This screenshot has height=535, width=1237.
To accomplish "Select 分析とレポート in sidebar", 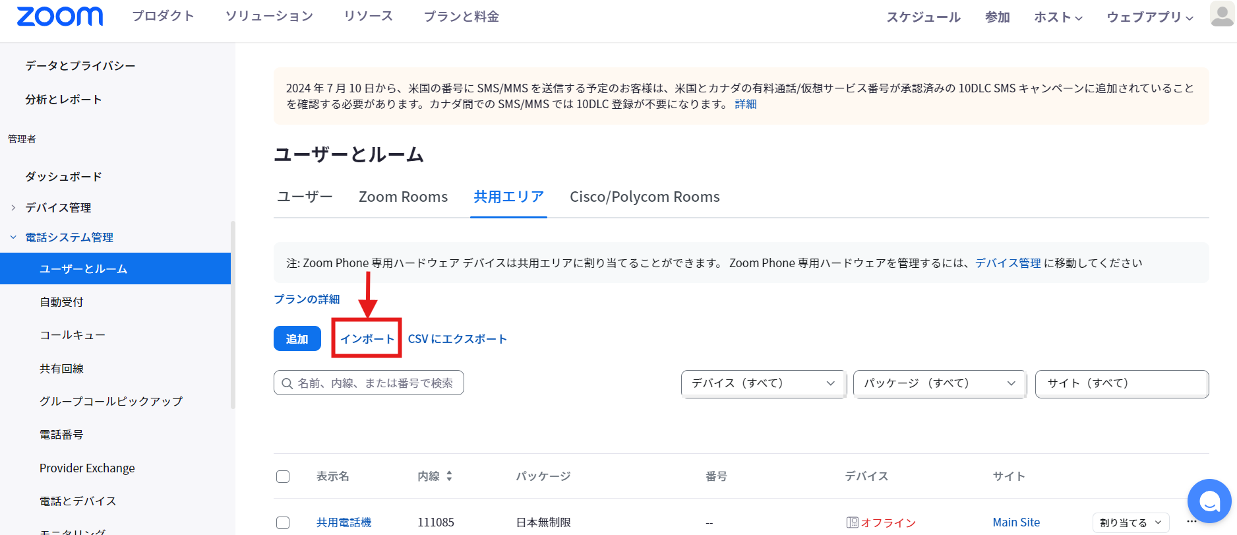I will coord(63,99).
